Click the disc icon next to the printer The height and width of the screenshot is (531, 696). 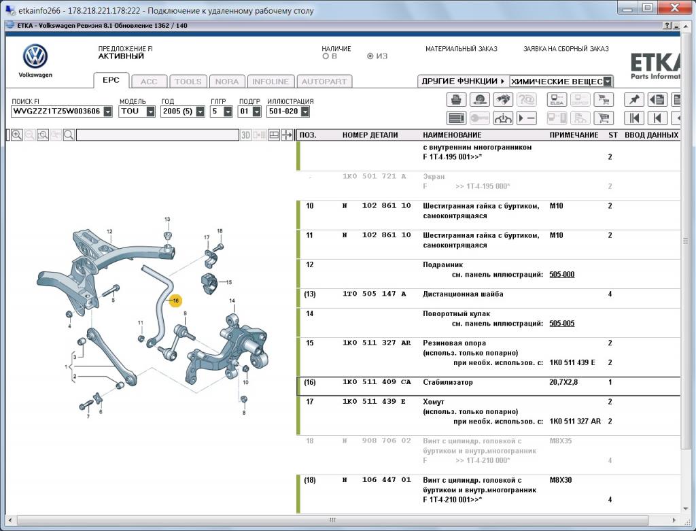[479, 99]
